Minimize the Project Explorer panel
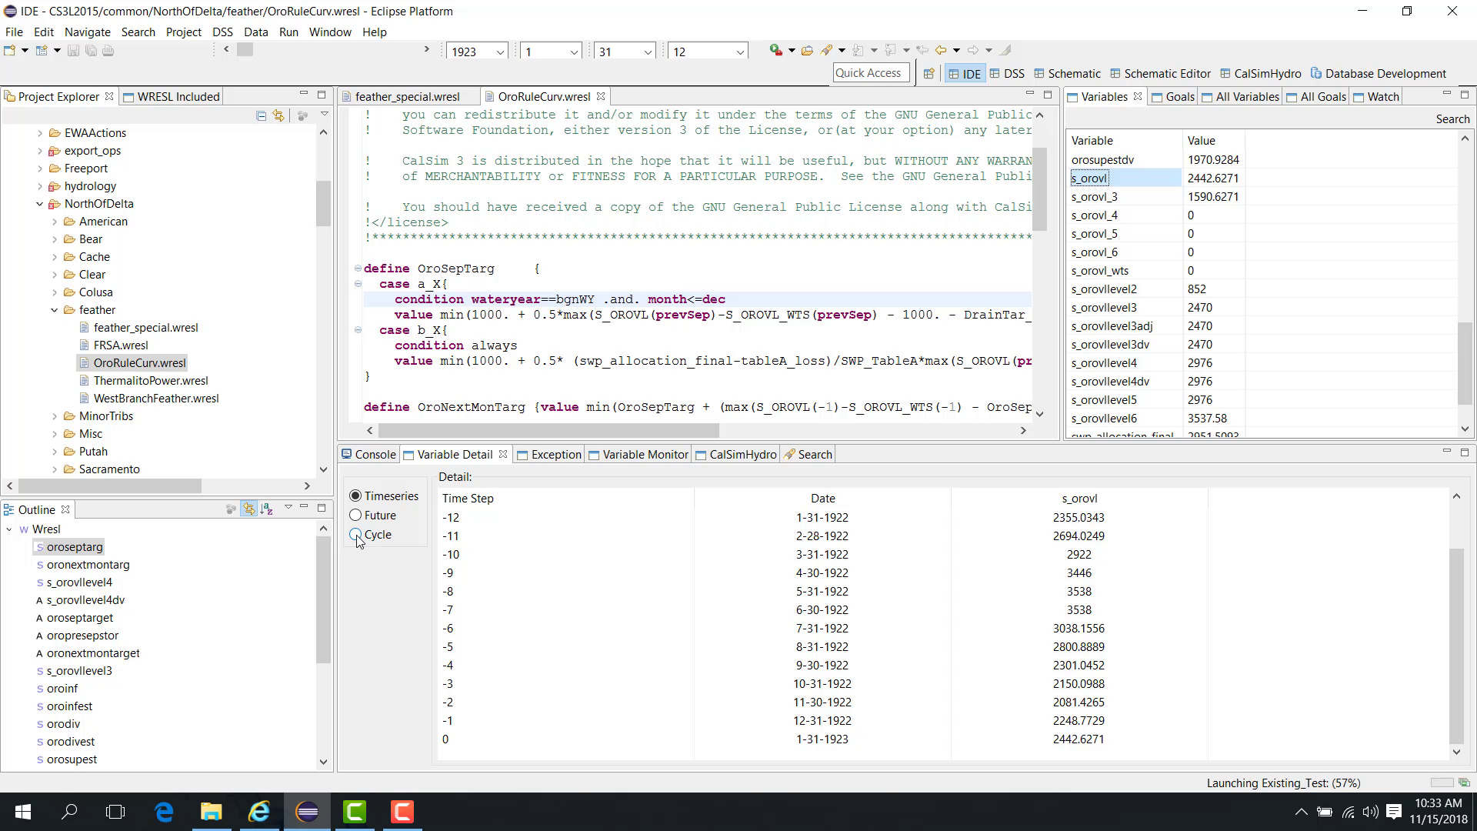The image size is (1477, 831). [x=304, y=94]
